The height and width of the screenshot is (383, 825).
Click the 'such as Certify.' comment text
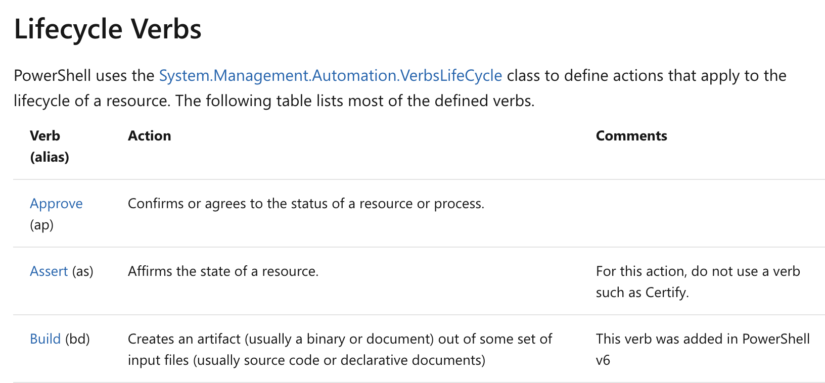643,293
